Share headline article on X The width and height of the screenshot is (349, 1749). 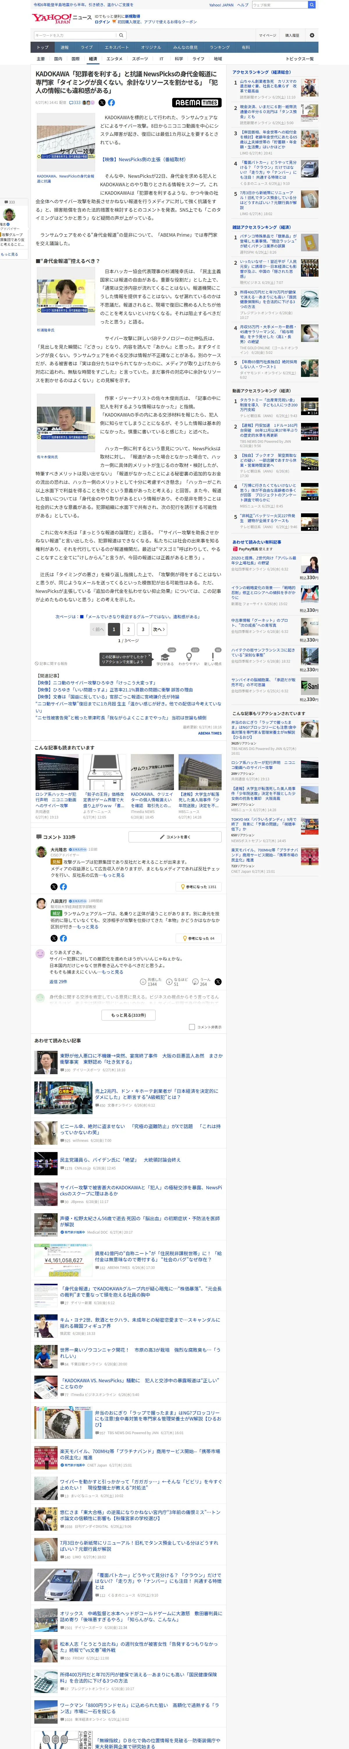point(102,103)
